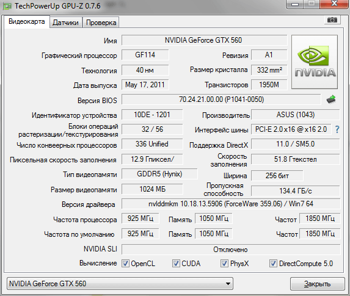350x296 pixels.
Task: Click the BIOS version 70.24.21.00.00 field
Action: point(221,99)
